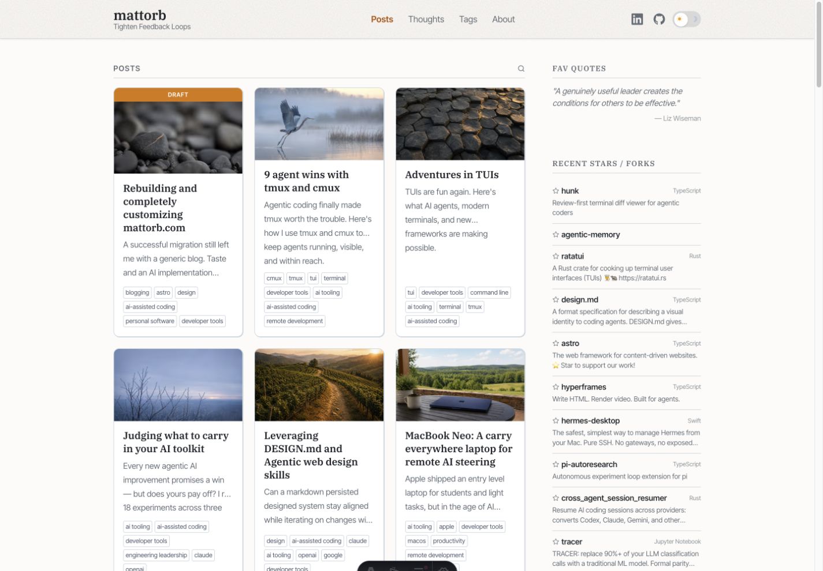Screen dimensions: 823x571
Task: Click the bare branches at dusk thumbnail
Action: coord(178,385)
